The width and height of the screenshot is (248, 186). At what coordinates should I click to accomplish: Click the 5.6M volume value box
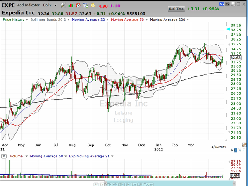[235, 175]
